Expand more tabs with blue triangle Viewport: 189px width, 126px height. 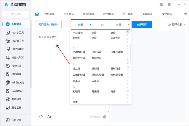(185, 14)
